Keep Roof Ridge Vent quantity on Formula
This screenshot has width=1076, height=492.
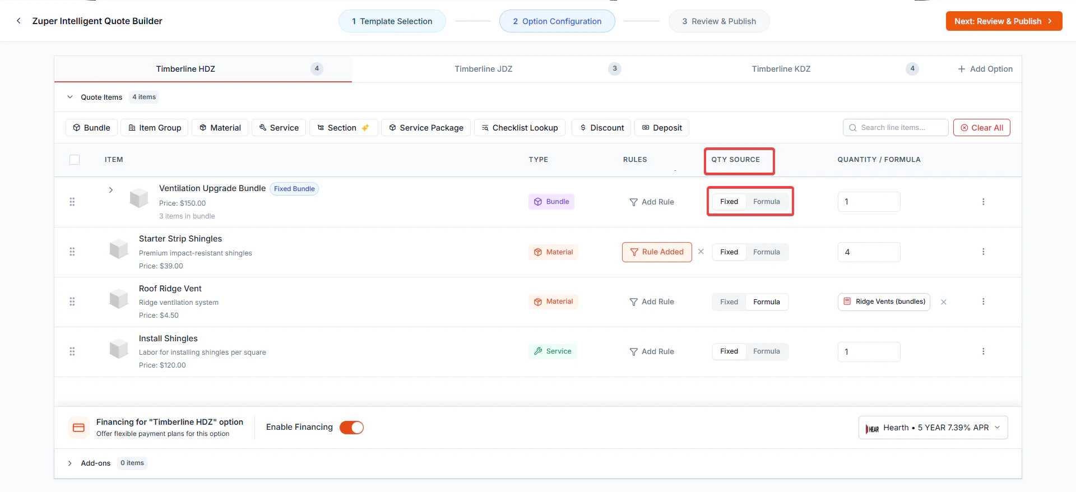click(767, 302)
